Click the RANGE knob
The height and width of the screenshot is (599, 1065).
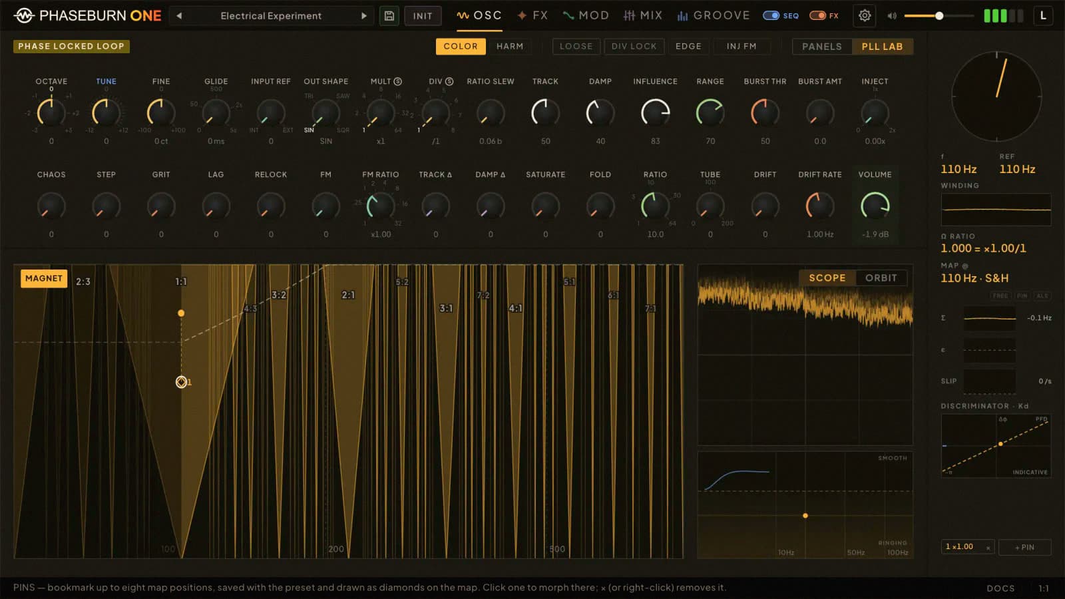click(710, 112)
